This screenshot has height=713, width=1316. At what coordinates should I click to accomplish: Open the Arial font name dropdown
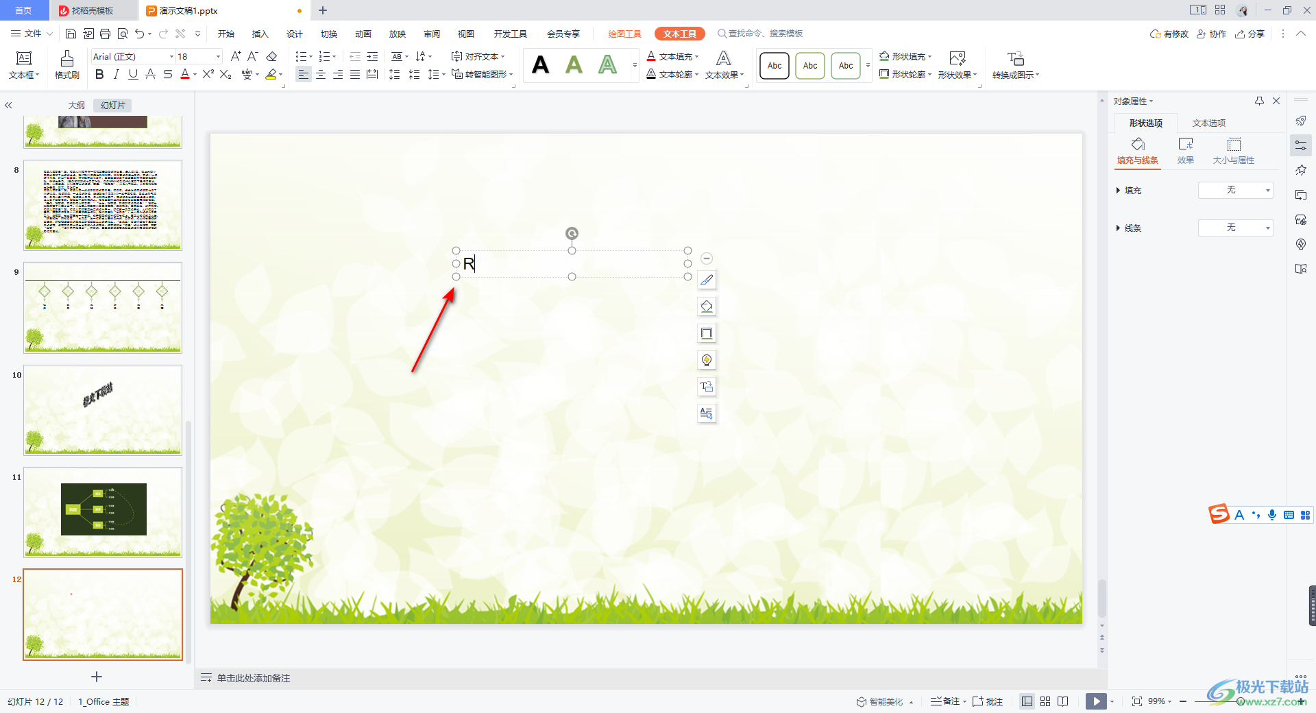(171, 56)
